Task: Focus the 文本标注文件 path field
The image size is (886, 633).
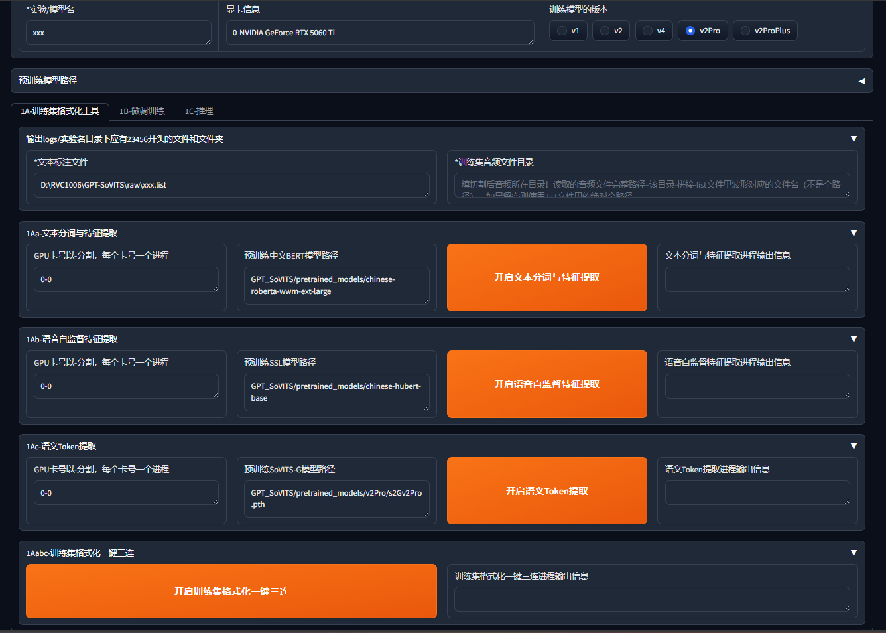Action: 231,185
